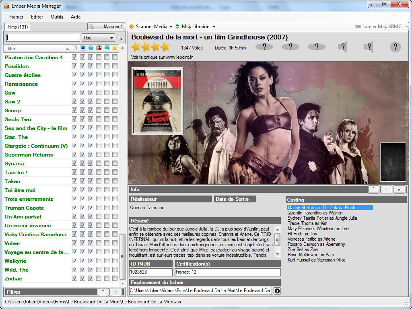This screenshot has width=412, height=309.
Task: Select movie Vicky Cristina Barcelona
Action: [35, 235]
